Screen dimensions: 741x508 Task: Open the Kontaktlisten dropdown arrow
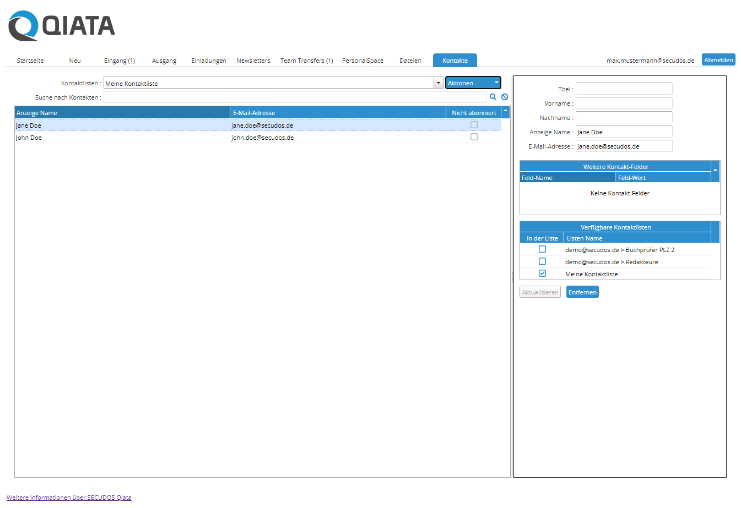coord(439,83)
